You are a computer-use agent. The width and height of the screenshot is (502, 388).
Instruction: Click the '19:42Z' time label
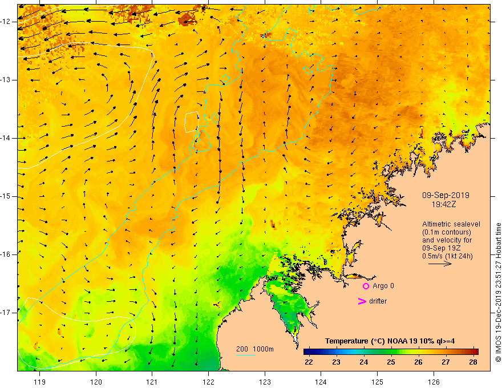(444, 204)
